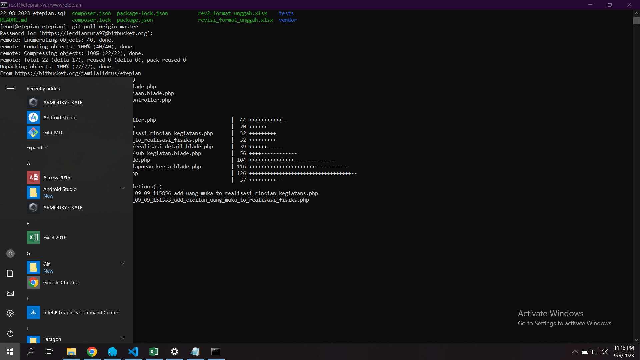Launch Google Chrome from Start menu
This screenshot has height=360, width=640.
pos(61,282)
